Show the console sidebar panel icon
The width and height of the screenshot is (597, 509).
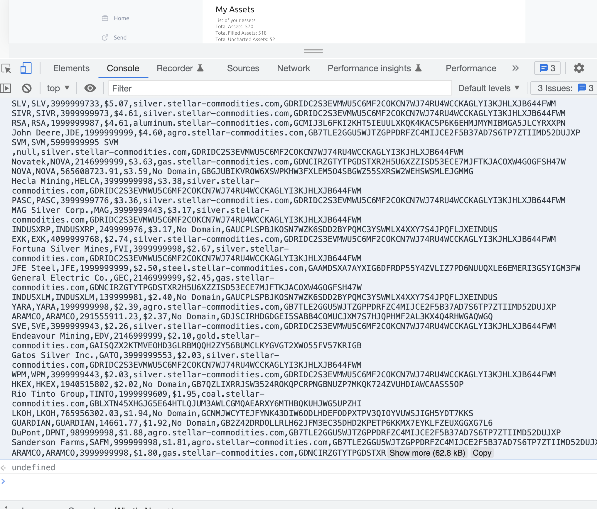pyautogui.click(x=6, y=88)
